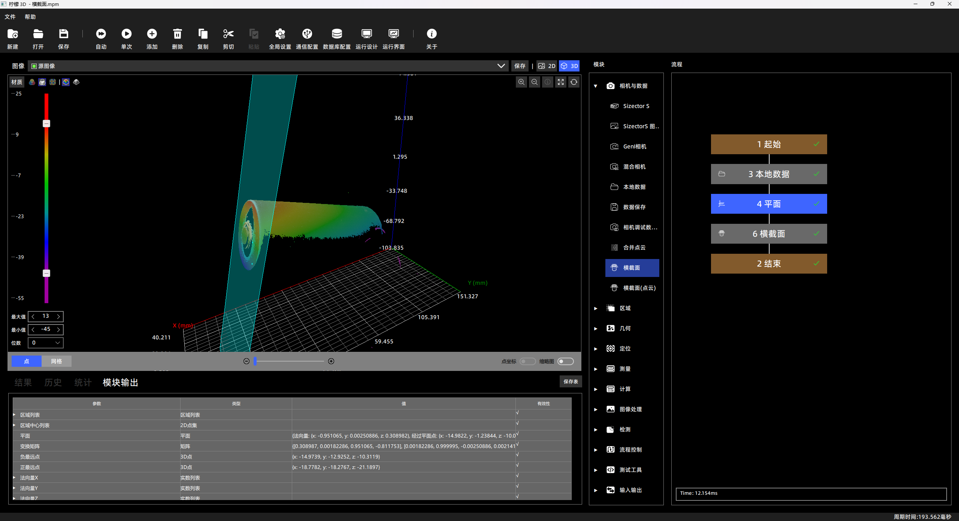Increase 最大值 with right arrow
Screen dimensions: 959x521
point(58,317)
